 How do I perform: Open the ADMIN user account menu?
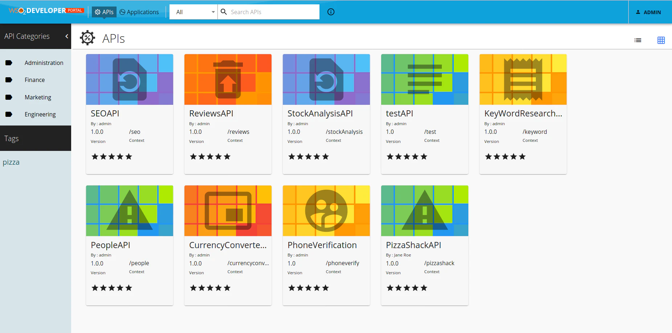click(649, 12)
